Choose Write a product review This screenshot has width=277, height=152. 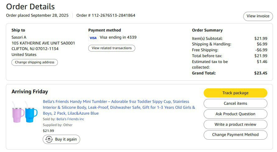235,124
